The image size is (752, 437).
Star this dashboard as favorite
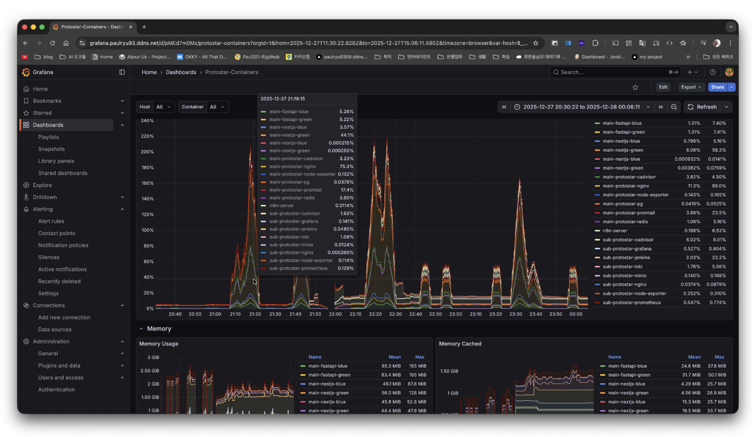coord(635,87)
